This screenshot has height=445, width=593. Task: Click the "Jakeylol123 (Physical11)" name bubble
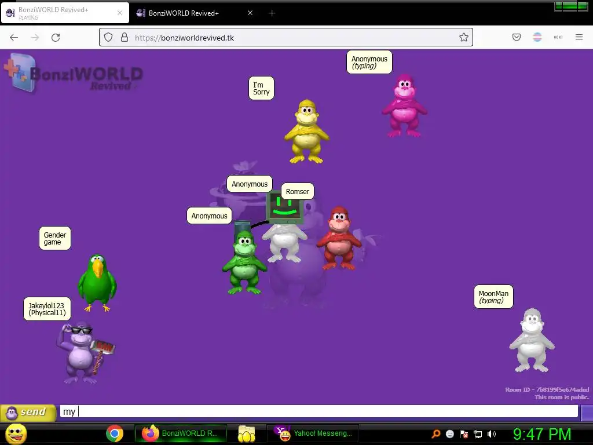pyautogui.click(x=47, y=309)
